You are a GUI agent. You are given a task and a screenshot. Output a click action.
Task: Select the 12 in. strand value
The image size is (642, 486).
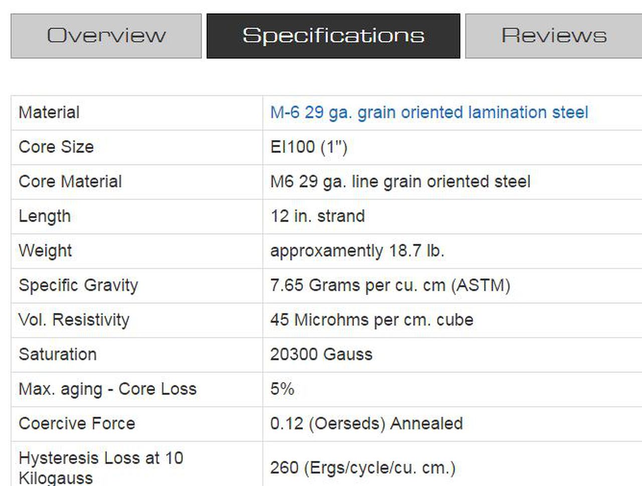pos(317,216)
